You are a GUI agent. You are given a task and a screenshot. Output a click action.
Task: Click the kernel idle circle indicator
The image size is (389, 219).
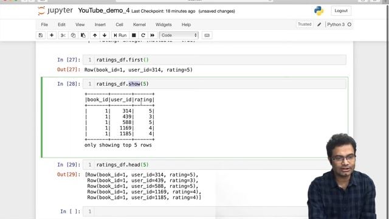[349, 24]
